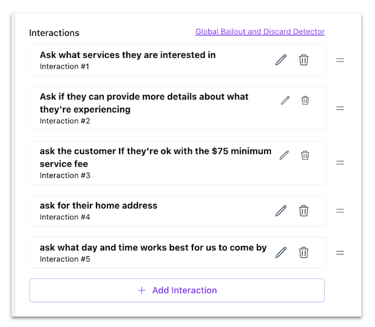Delete Interaction #5 using the trash icon

pos(303,252)
